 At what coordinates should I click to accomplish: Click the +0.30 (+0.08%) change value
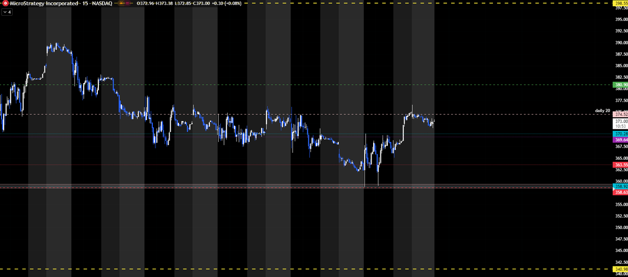pyautogui.click(x=227, y=4)
